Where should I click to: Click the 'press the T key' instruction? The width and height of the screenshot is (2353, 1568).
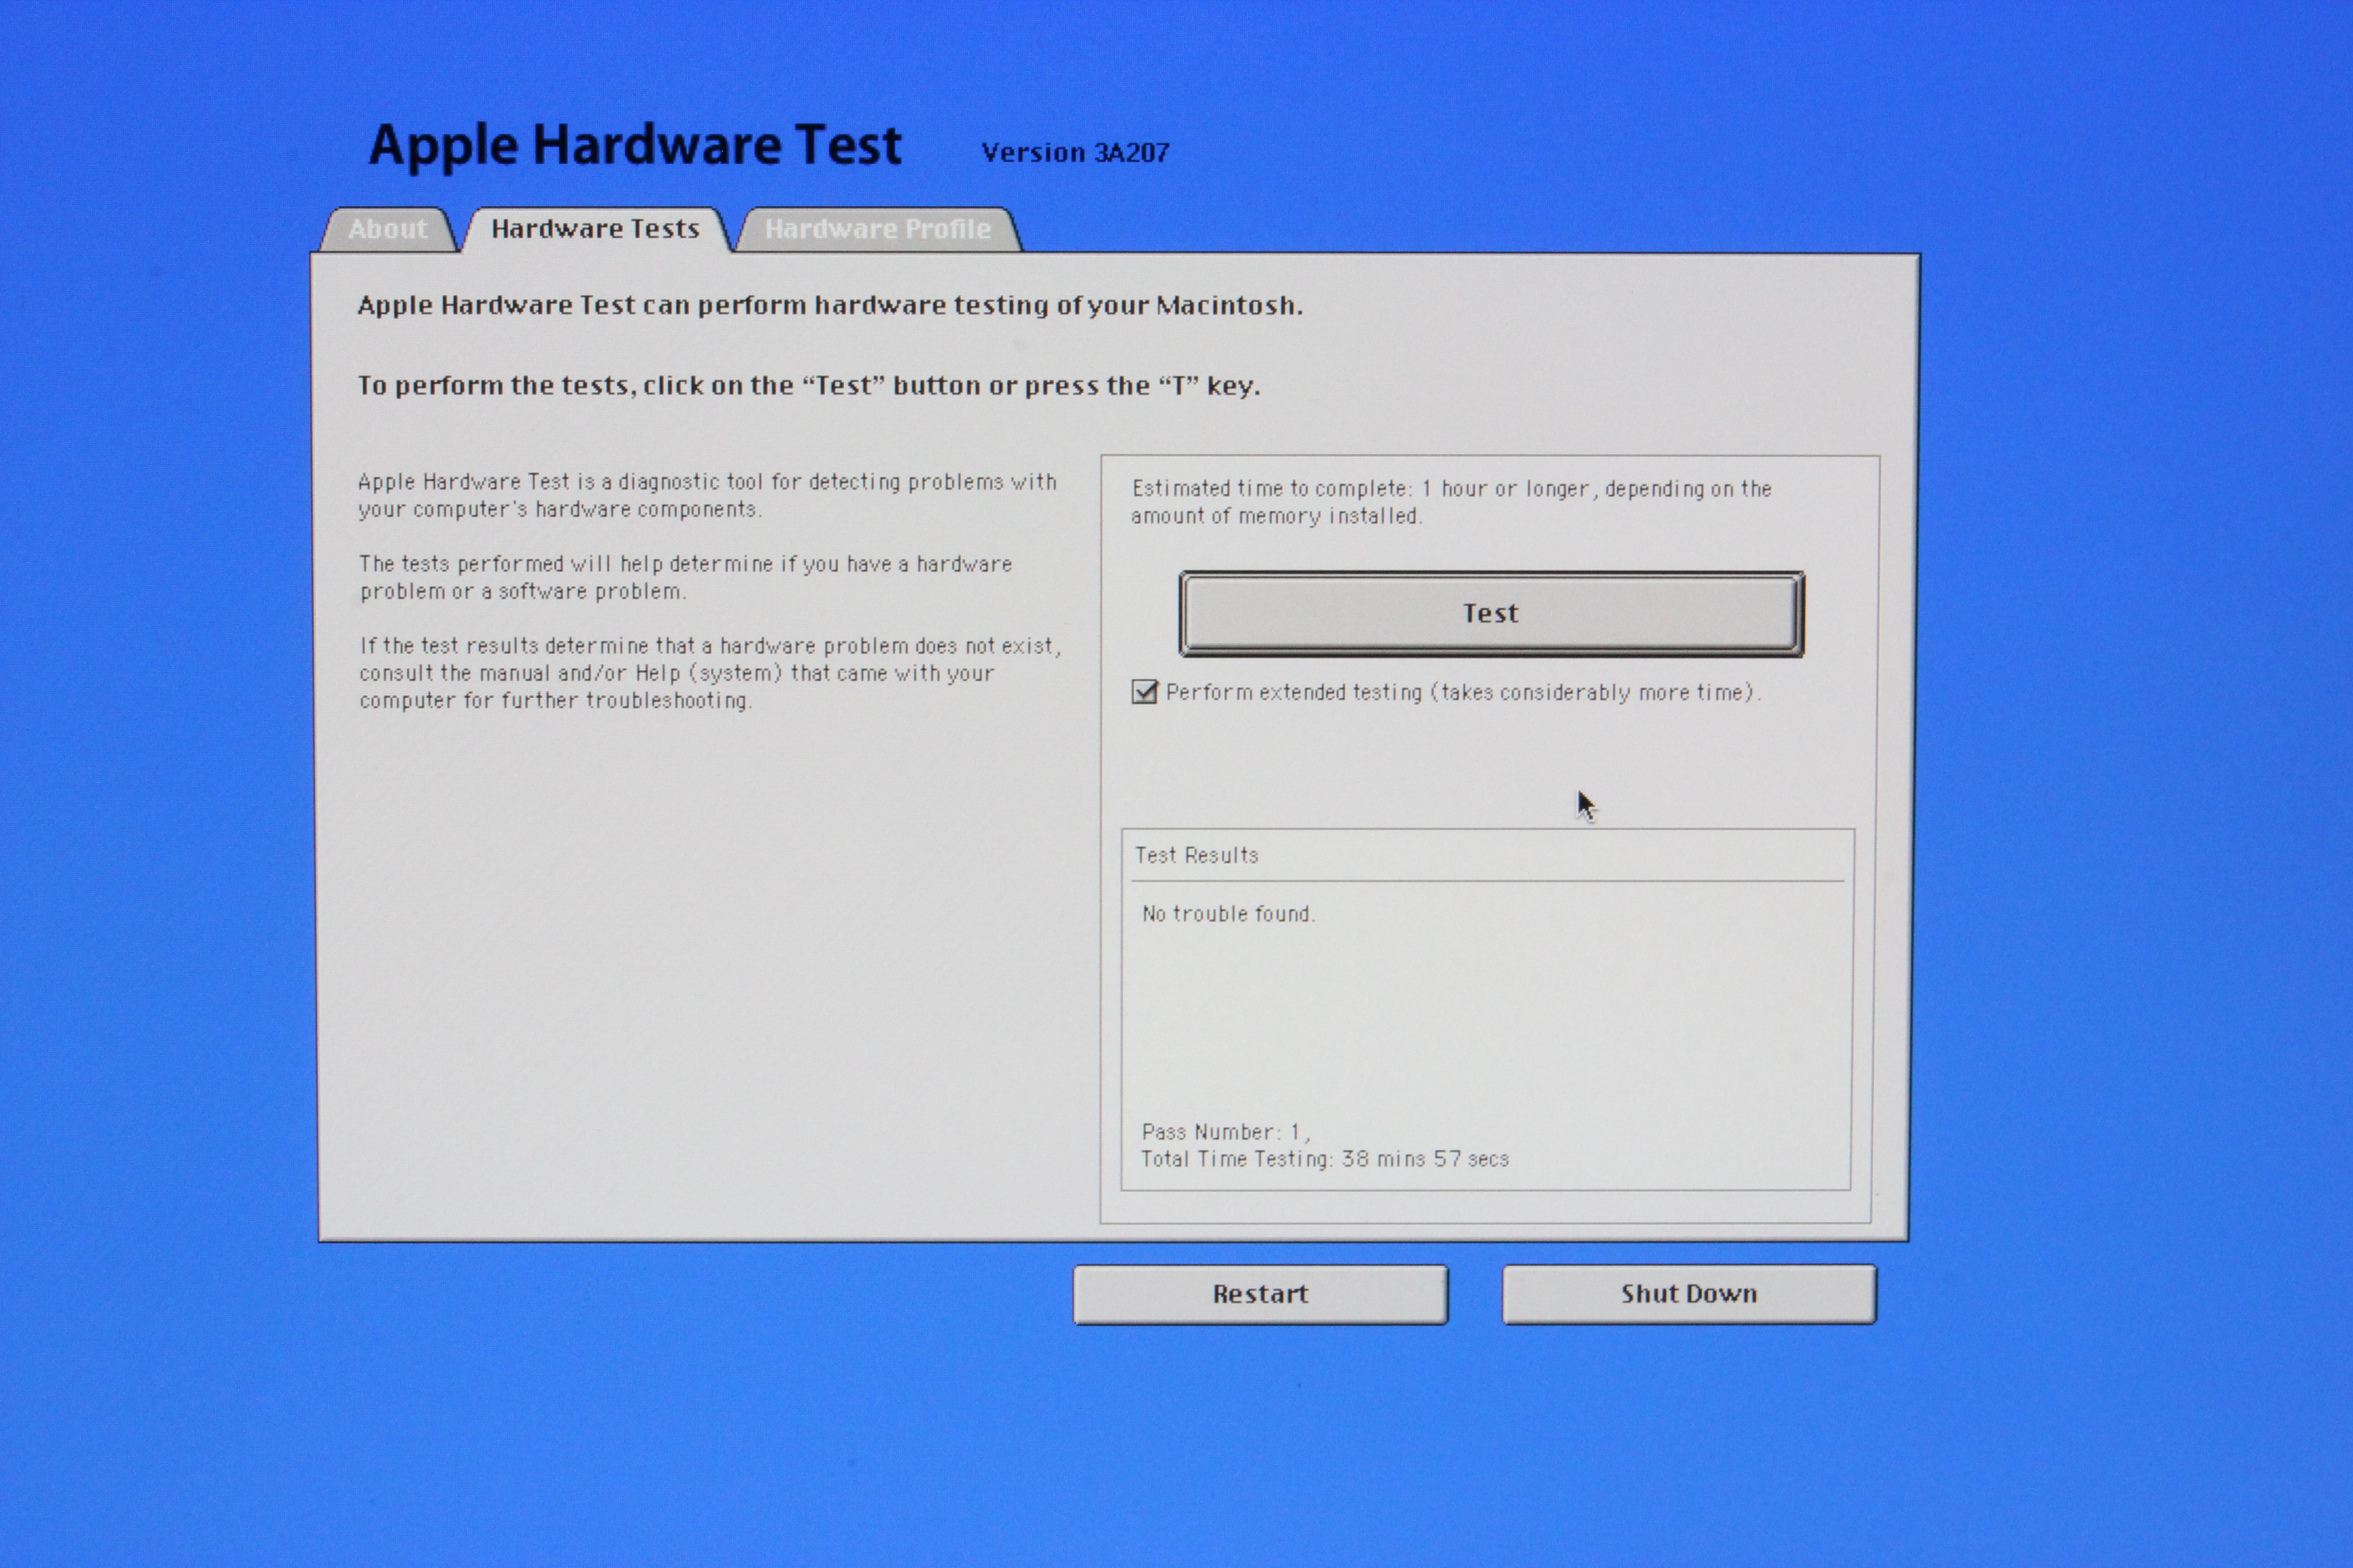pyautogui.click(x=808, y=386)
